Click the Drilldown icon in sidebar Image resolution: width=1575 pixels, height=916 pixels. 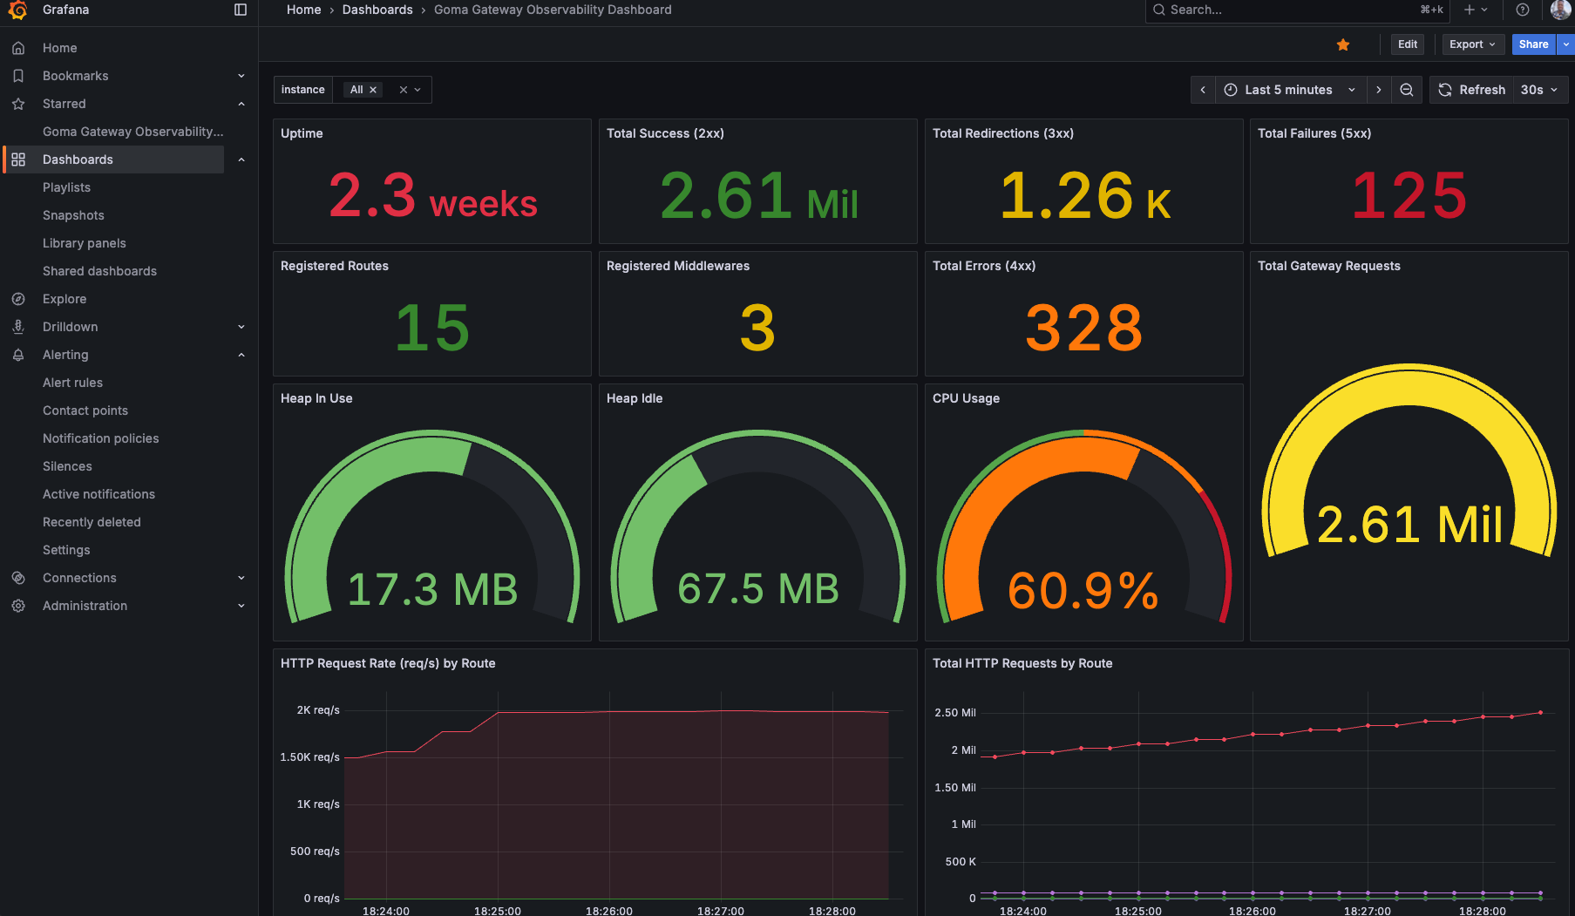point(18,327)
